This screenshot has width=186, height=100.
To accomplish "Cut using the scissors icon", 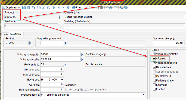I will [44, 8].
